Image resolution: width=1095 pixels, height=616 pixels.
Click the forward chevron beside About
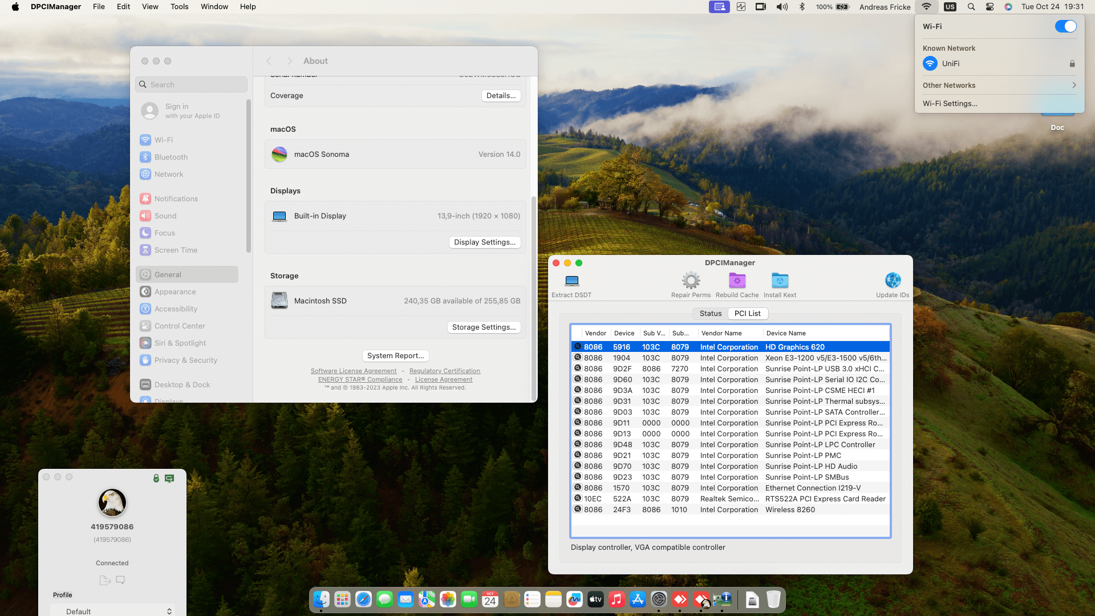point(289,61)
